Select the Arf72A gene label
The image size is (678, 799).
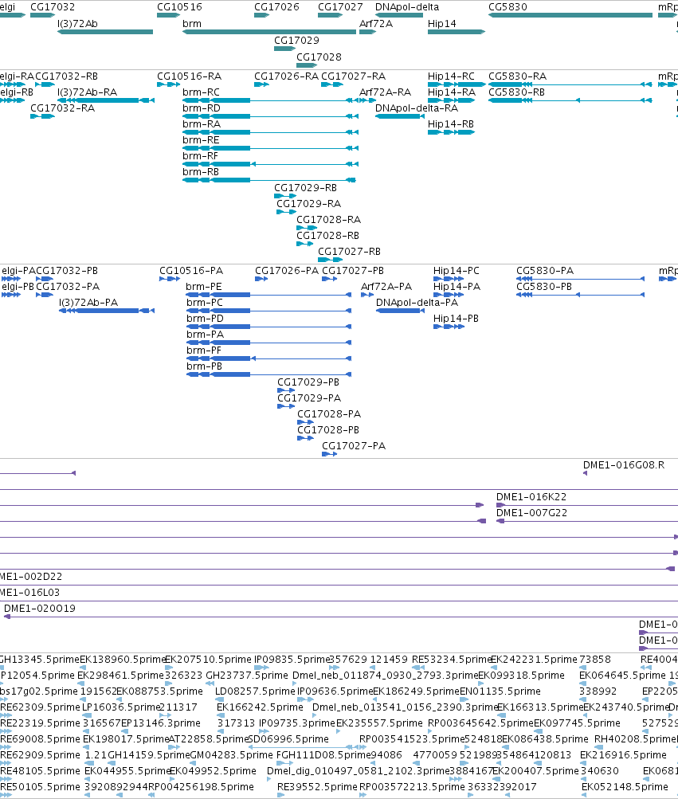[x=376, y=24]
